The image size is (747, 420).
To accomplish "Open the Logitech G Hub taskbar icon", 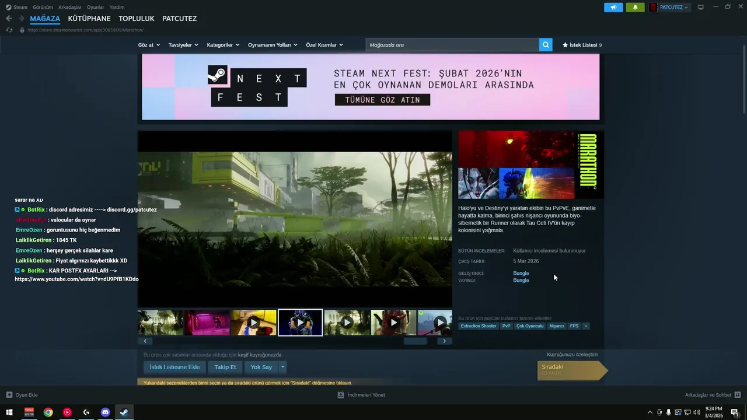I will pos(86,412).
